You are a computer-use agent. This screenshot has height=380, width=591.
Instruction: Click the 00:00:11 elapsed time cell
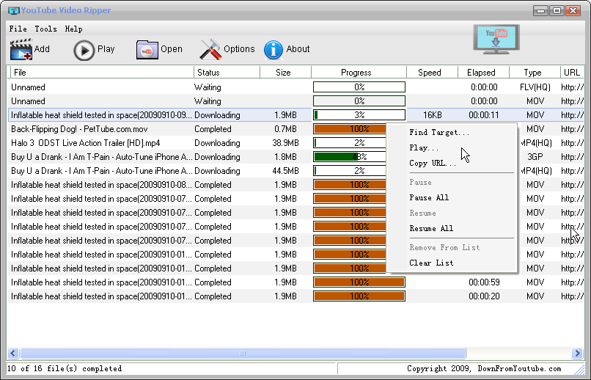[x=484, y=115]
